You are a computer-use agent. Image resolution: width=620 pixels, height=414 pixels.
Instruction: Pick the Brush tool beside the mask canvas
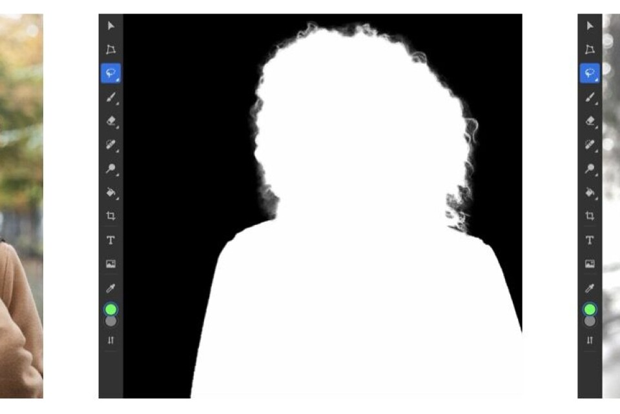click(x=110, y=97)
